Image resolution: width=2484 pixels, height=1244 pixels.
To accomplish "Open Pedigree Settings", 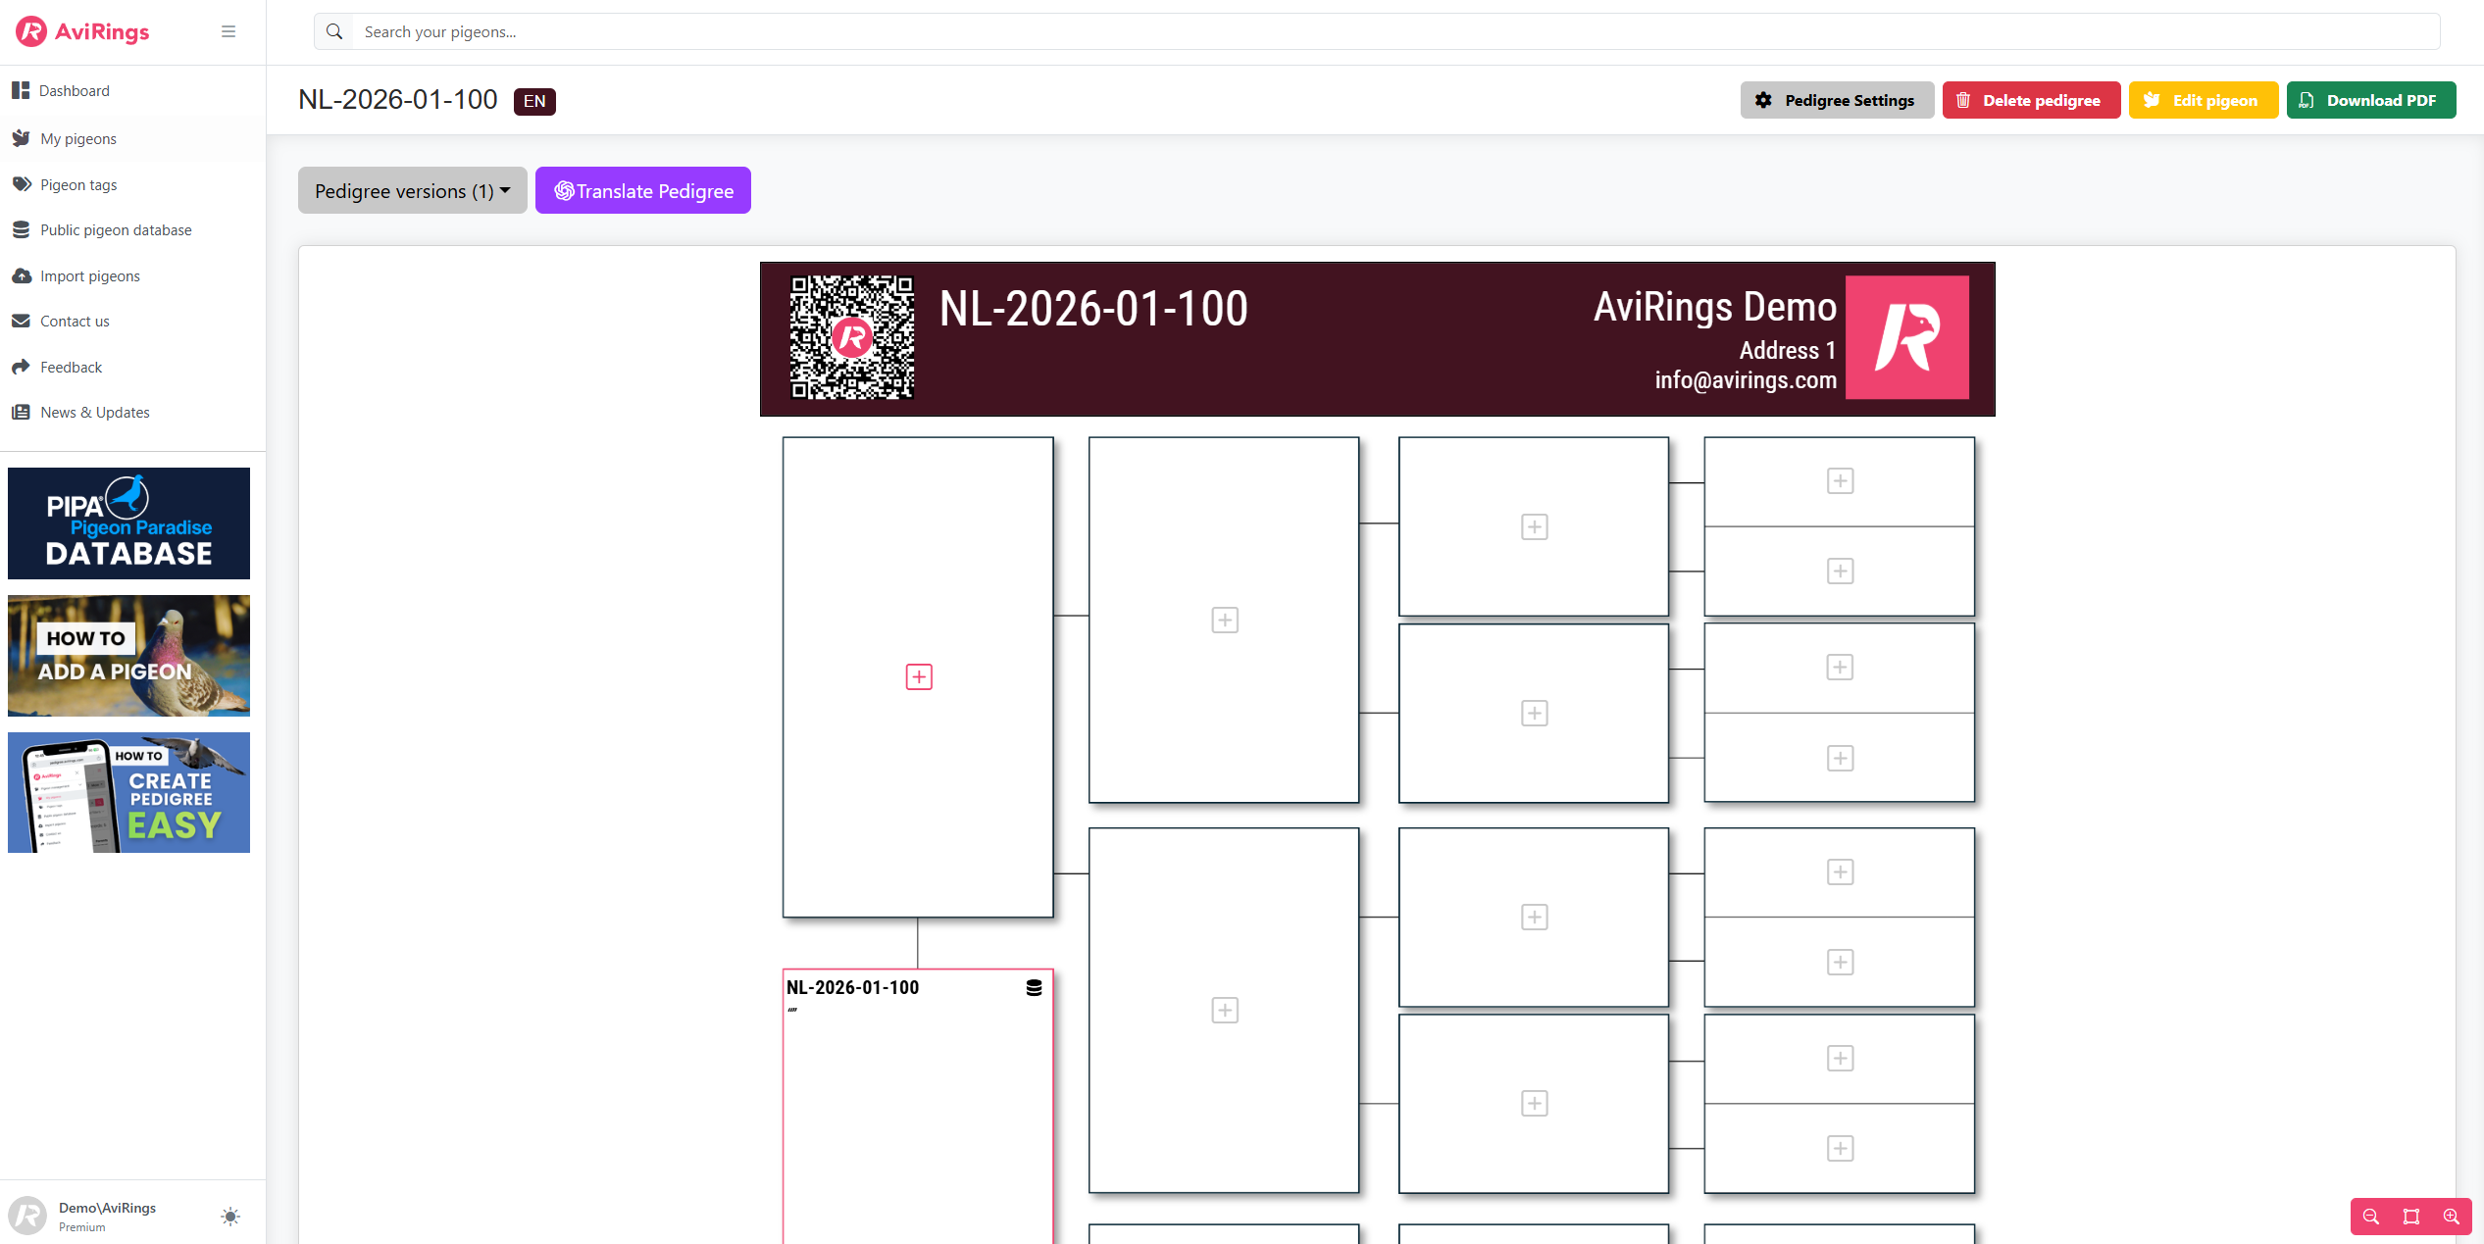I will (1836, 100).
